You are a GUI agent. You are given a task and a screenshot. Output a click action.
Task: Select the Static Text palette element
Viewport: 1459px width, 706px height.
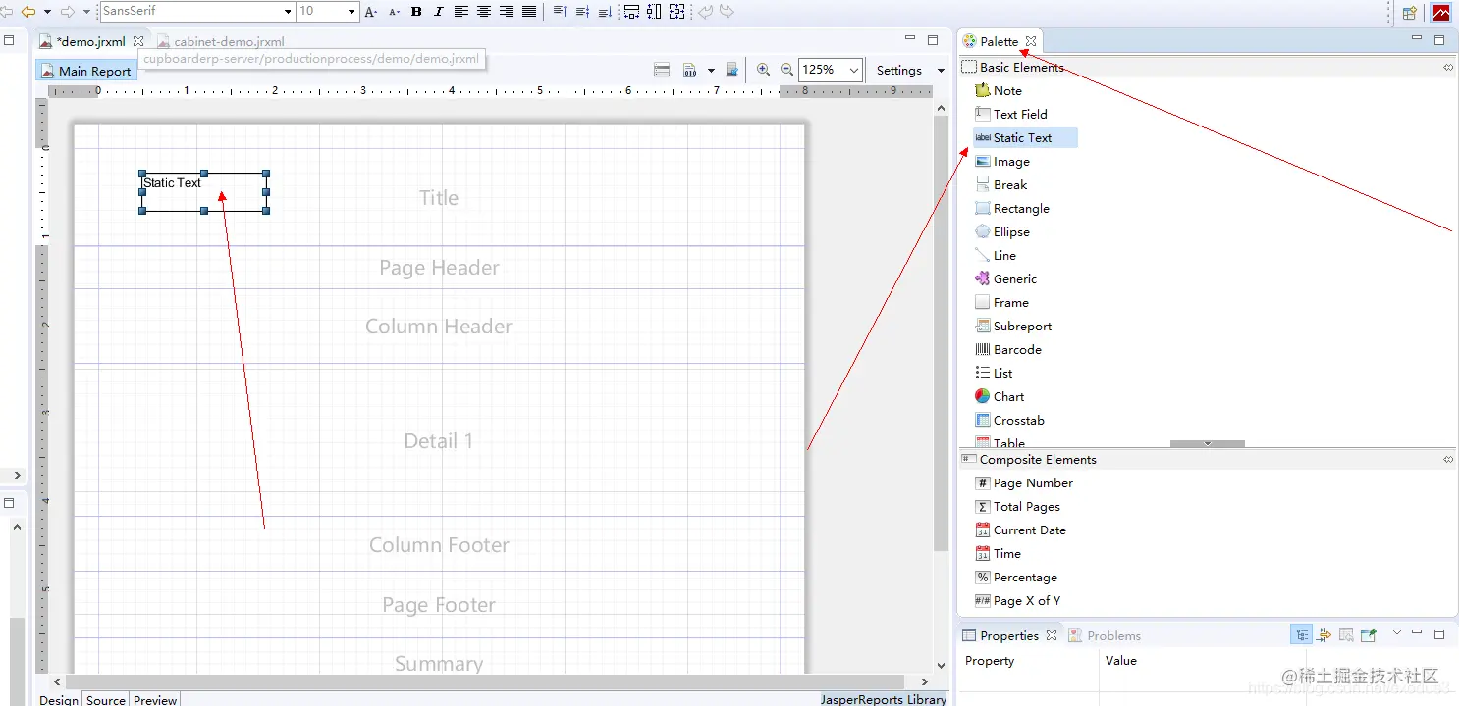point(1025,138)
